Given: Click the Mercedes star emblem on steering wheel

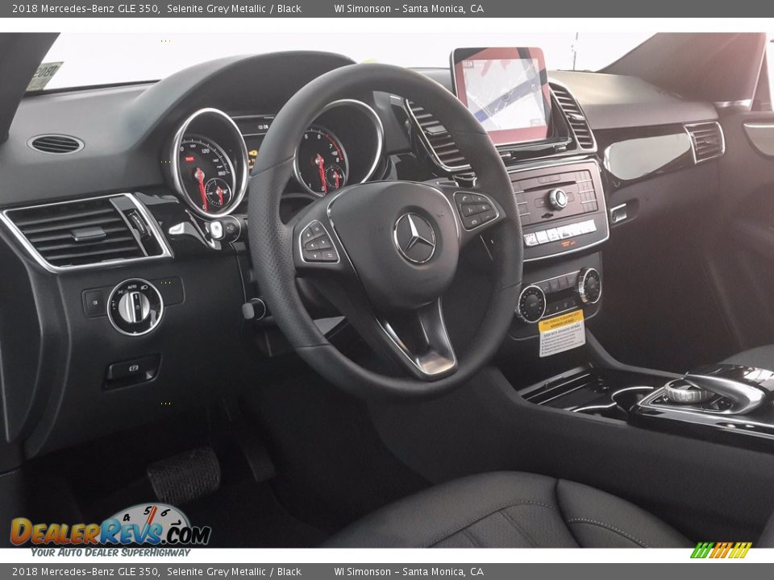Looking at the screenshot, I should [x=414, y=238].
